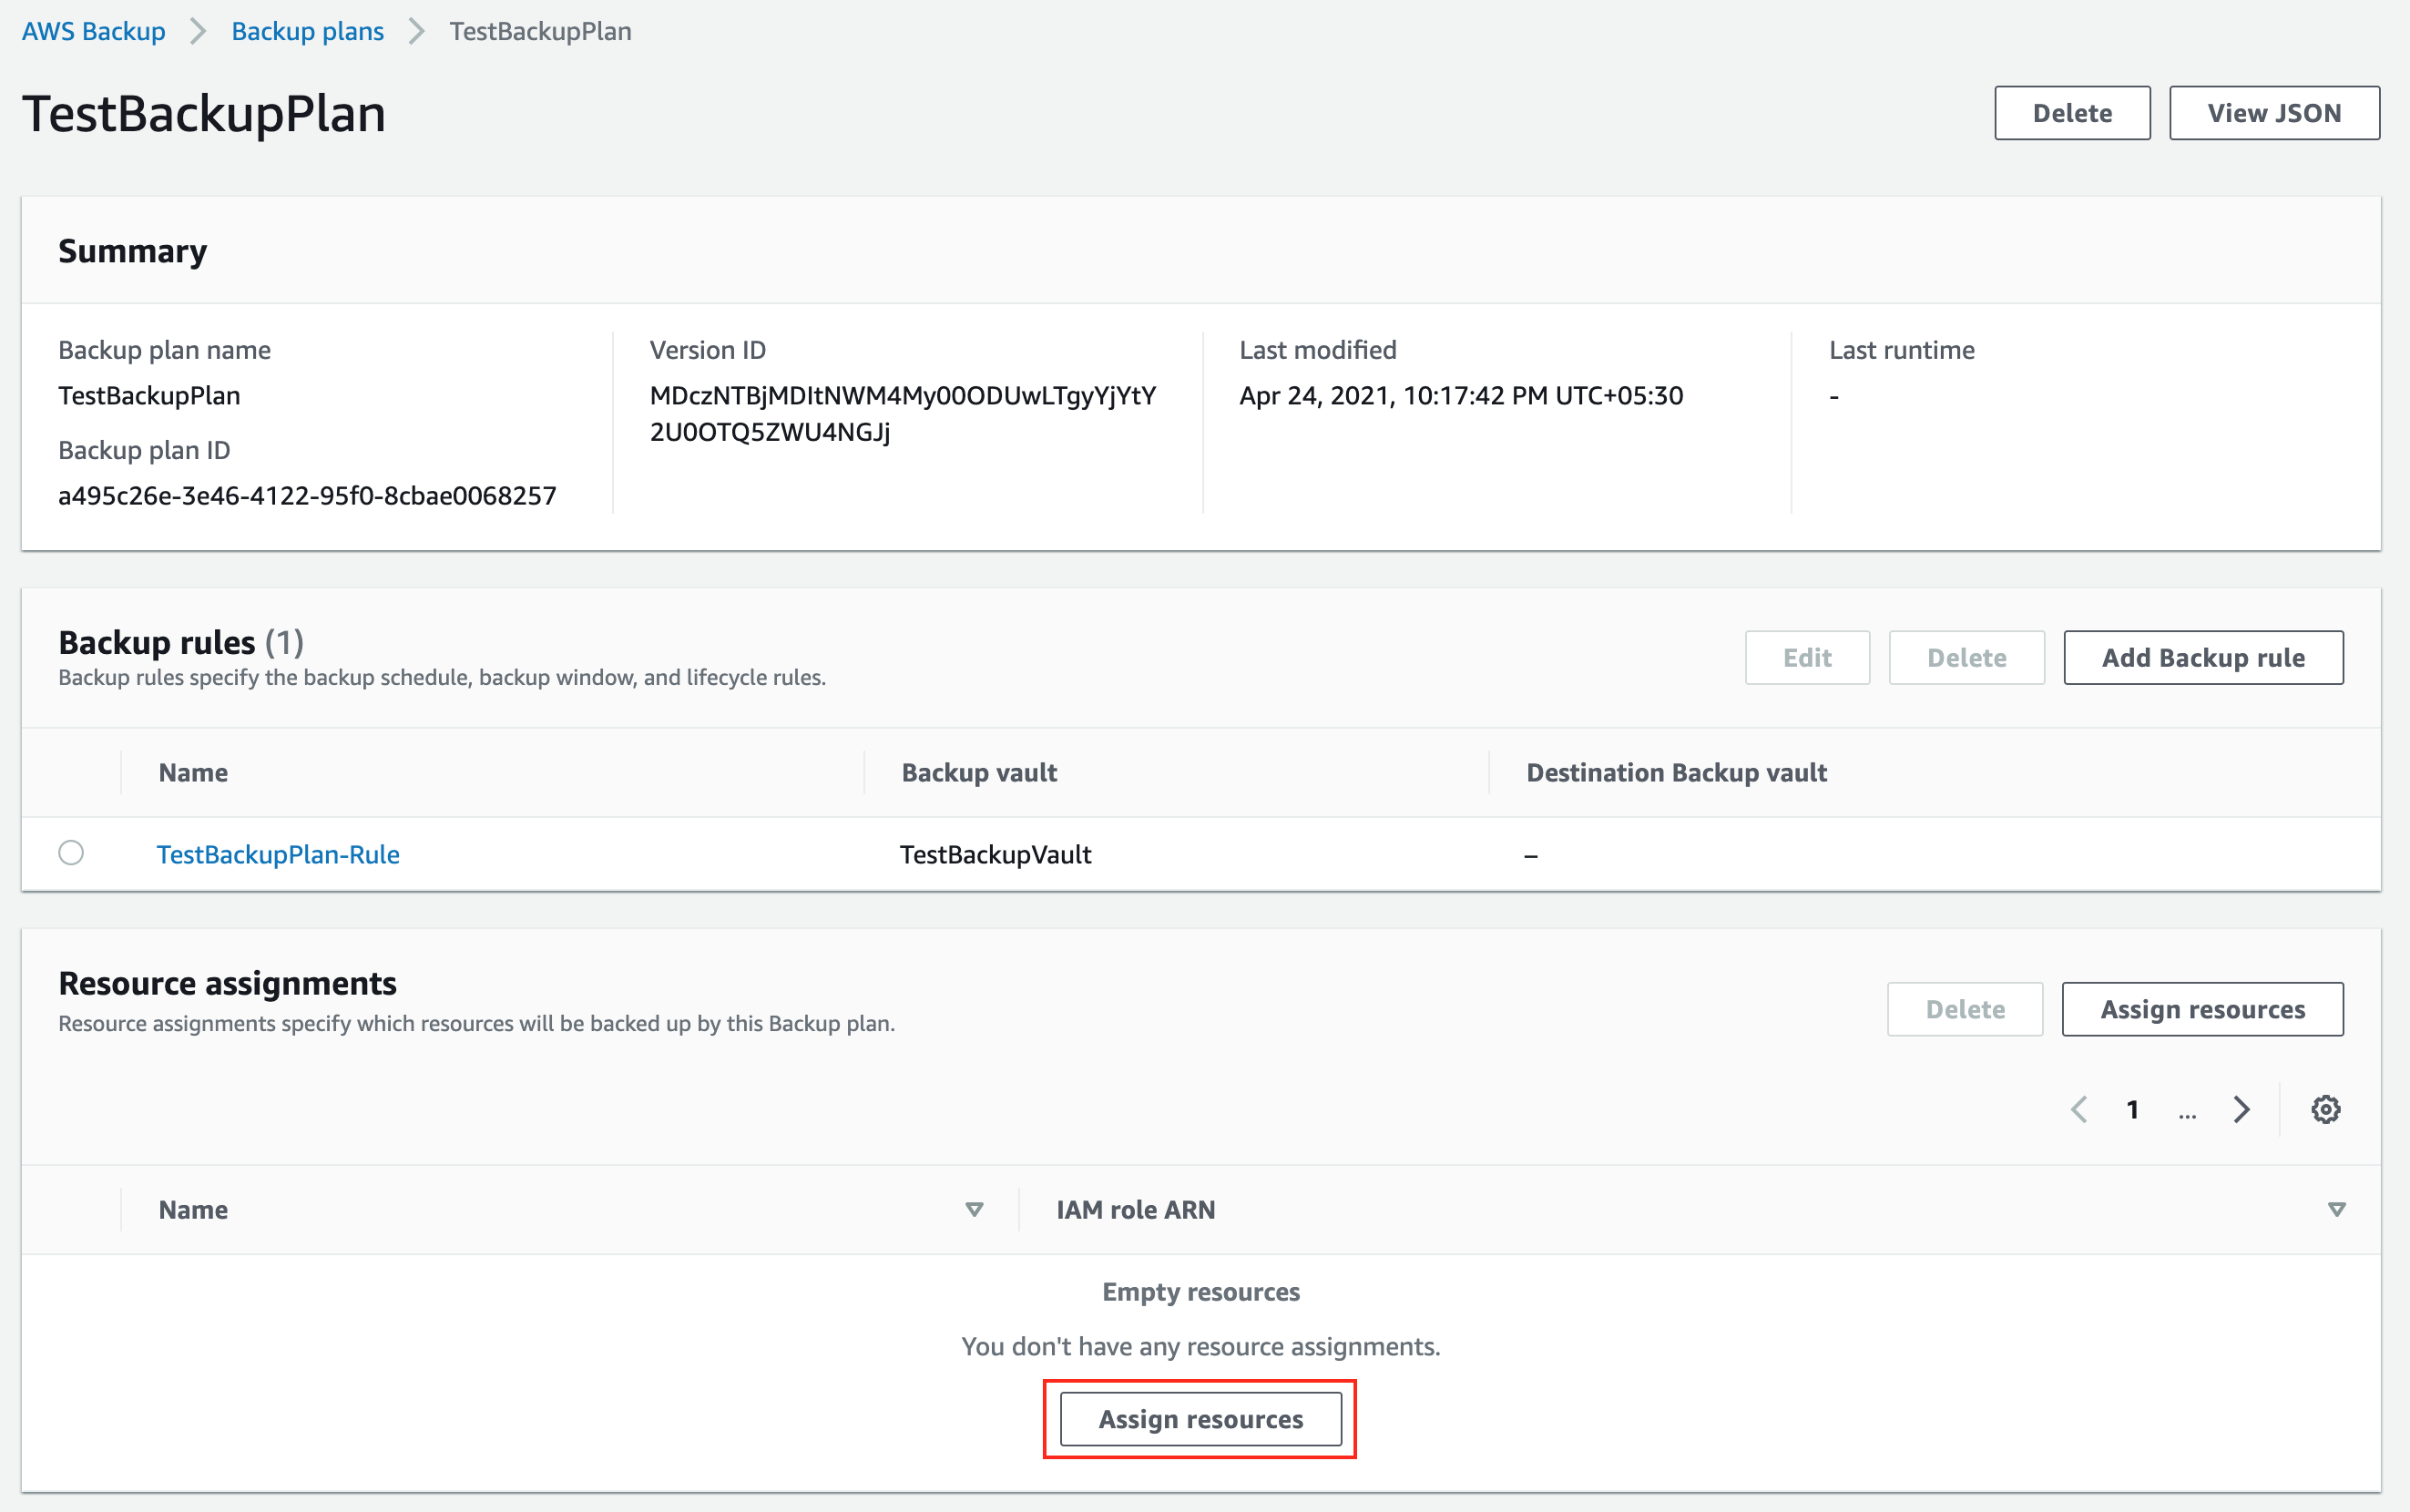
Task: Open the TestBackupPlan-Rule link
Action: [278, 854]
